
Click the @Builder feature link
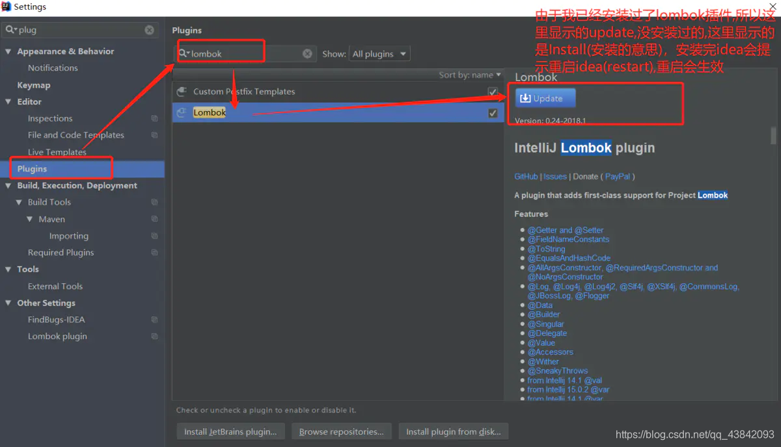(544, 314)
